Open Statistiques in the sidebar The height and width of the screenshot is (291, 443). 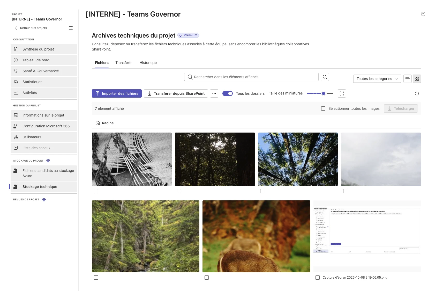click(44, 82)
